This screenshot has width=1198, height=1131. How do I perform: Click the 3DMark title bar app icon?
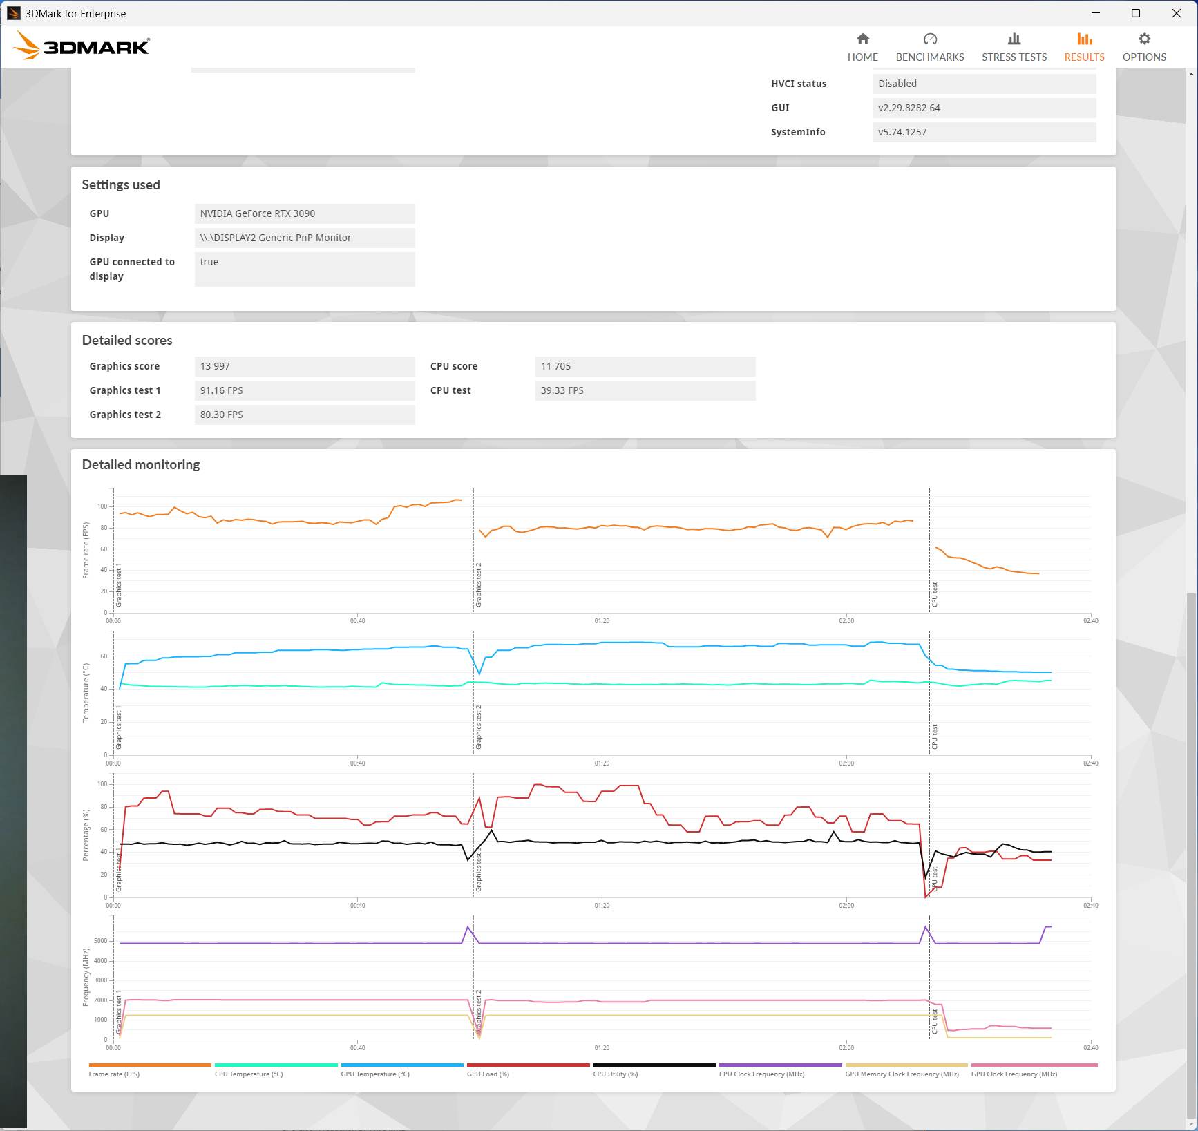(13, 13)
